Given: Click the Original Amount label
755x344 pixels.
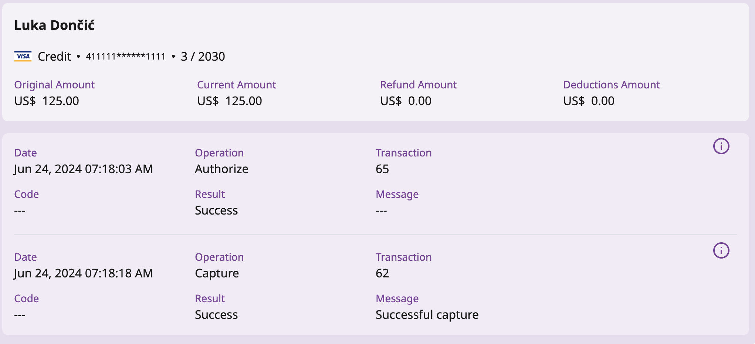Looking at the screenshot, I should tap(54, 85).
